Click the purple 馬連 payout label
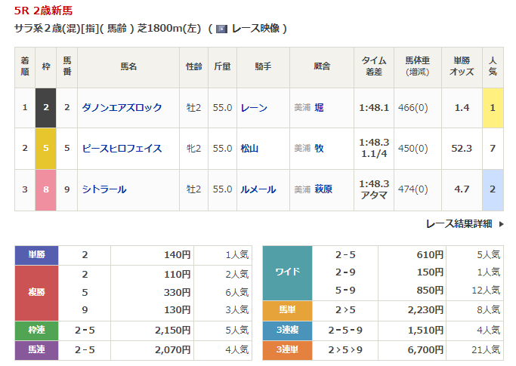The height and width of the screenshot is (366, 516). 36,351
